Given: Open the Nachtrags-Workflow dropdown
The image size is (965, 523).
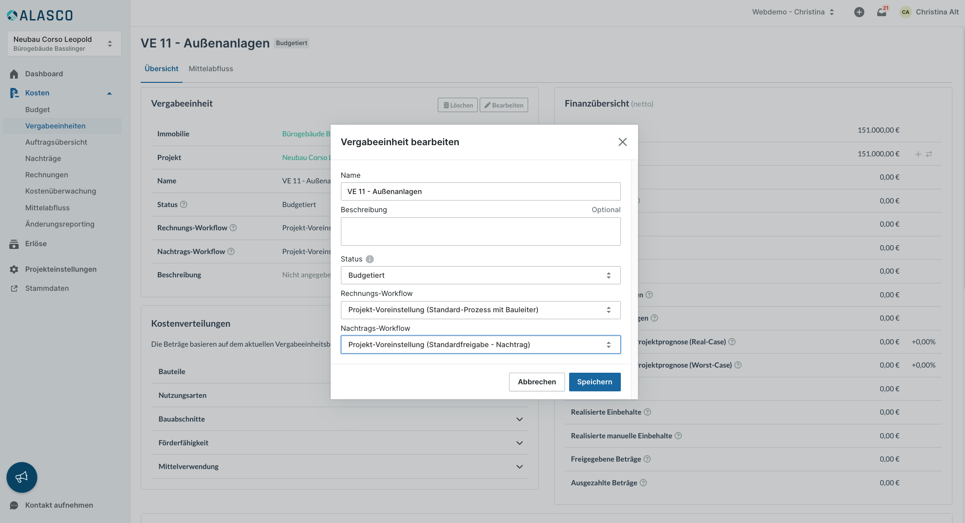Looking at the screenshot, I should tap(480, 345).
